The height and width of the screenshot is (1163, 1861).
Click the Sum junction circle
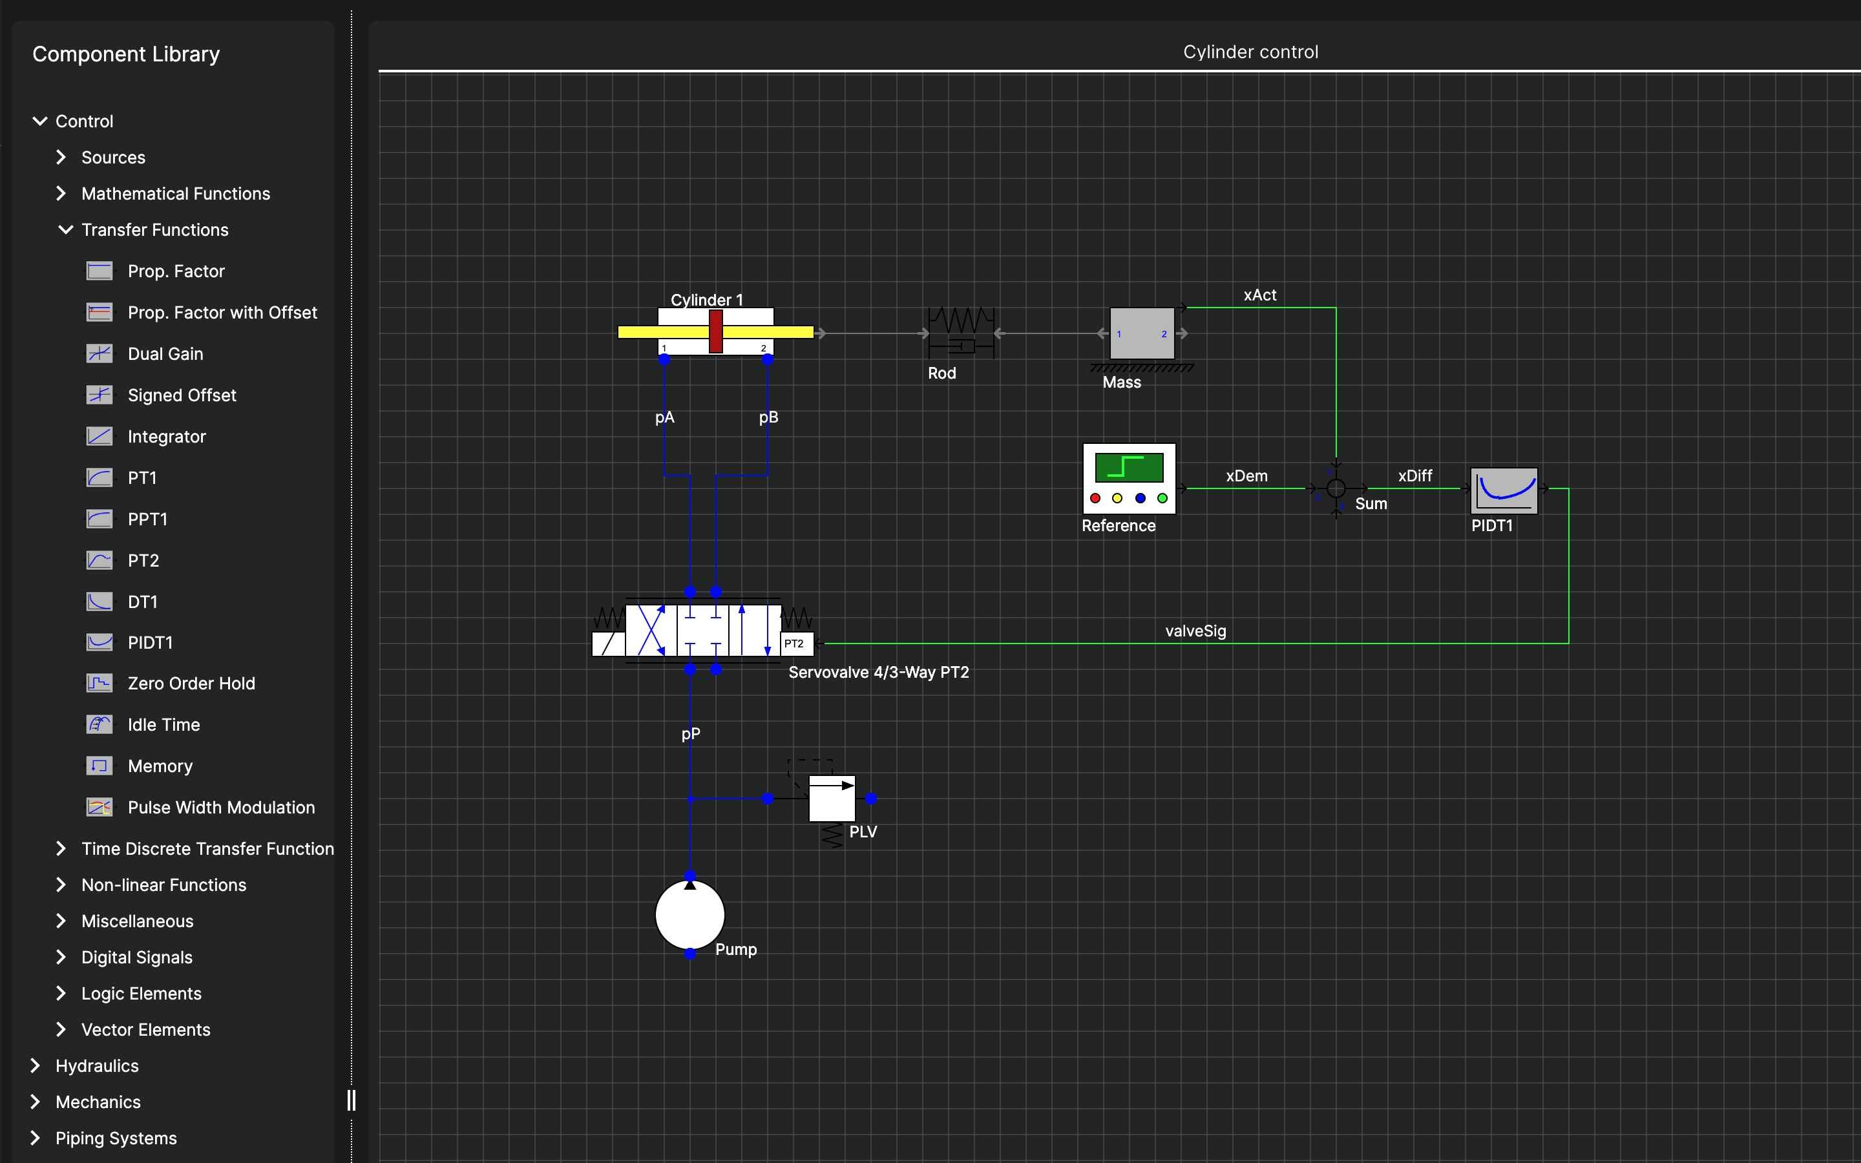coord(1336,488)
